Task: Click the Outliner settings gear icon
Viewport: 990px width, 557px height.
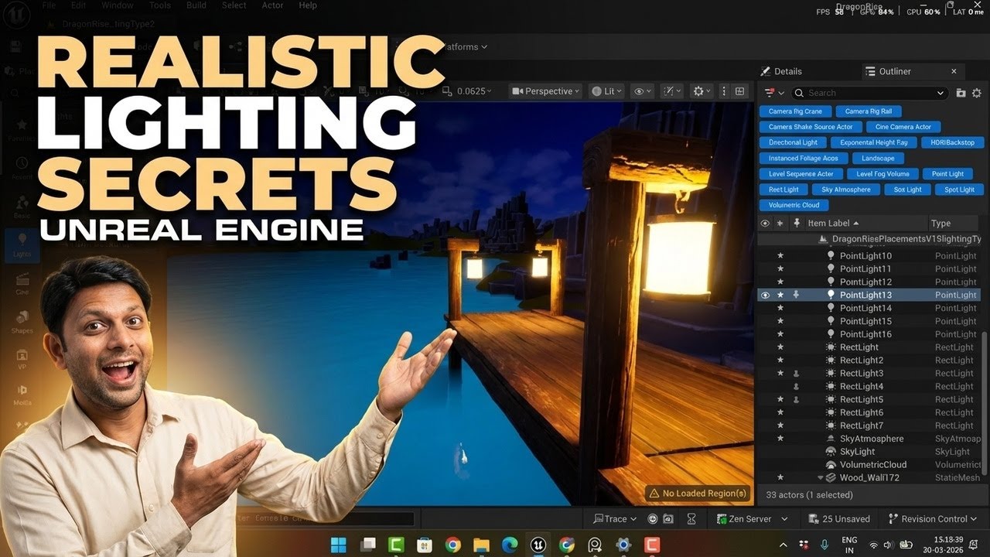Action: (x=976, y=93)
